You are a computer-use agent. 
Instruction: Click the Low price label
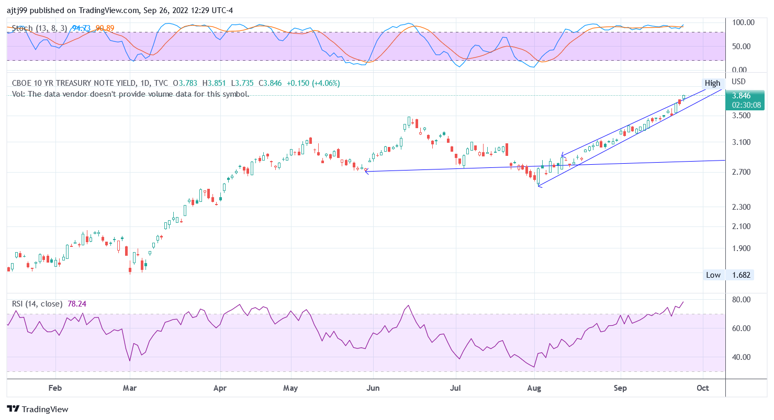[x=713, y=275]
